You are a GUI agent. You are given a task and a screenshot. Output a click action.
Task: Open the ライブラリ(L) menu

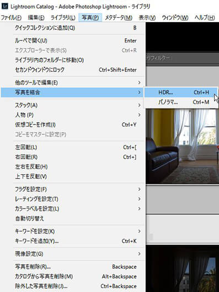click(x=63, y=18)
